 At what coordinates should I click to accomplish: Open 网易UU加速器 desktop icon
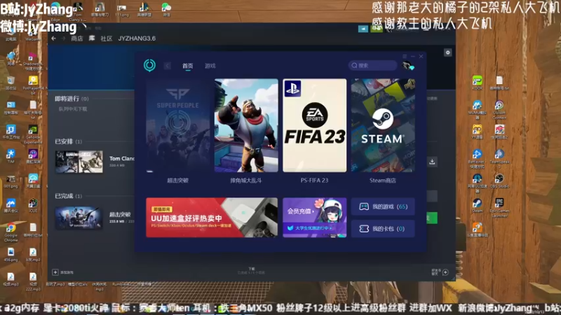[x=478, y=183]
